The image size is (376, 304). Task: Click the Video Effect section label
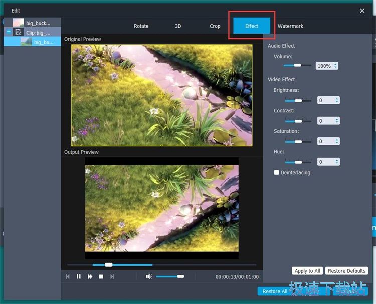(x=281, y=79)
